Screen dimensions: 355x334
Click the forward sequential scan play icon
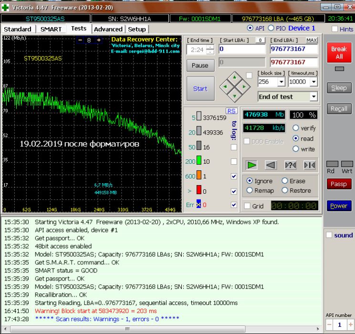(252, 165)
